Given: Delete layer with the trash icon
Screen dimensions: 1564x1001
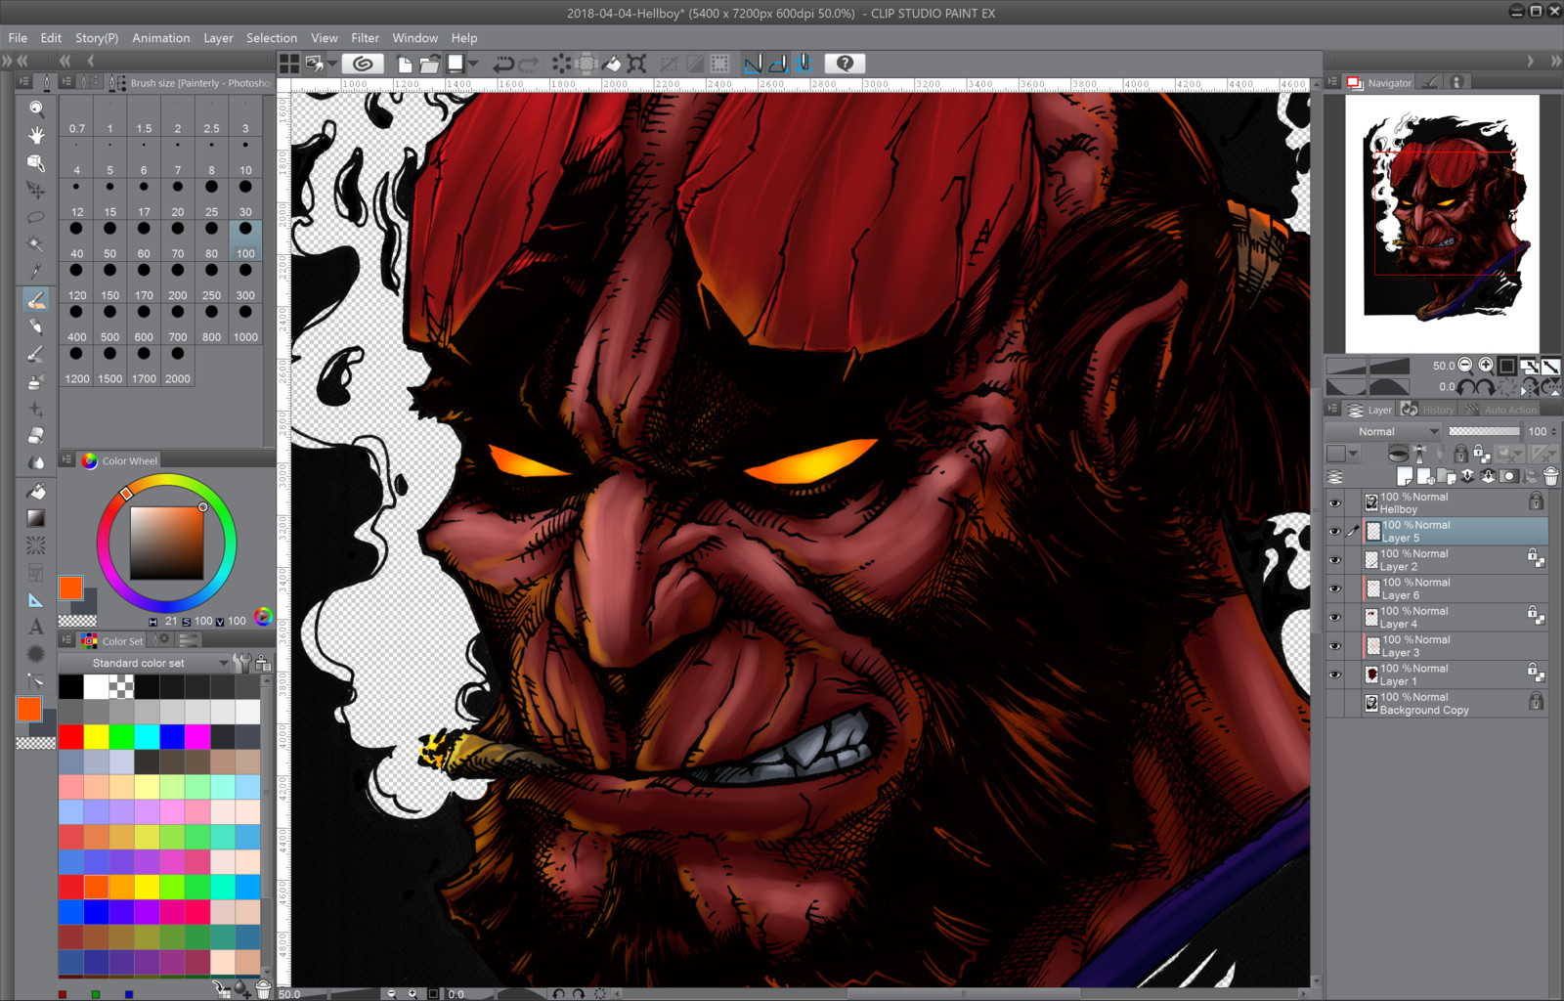Looking at the screenshot, I should [1550, 476].
